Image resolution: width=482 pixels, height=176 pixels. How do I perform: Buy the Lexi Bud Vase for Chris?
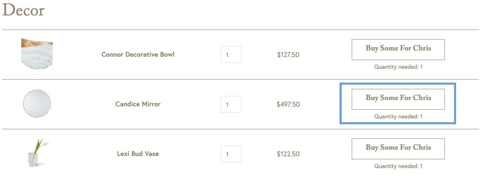(398, 148)
